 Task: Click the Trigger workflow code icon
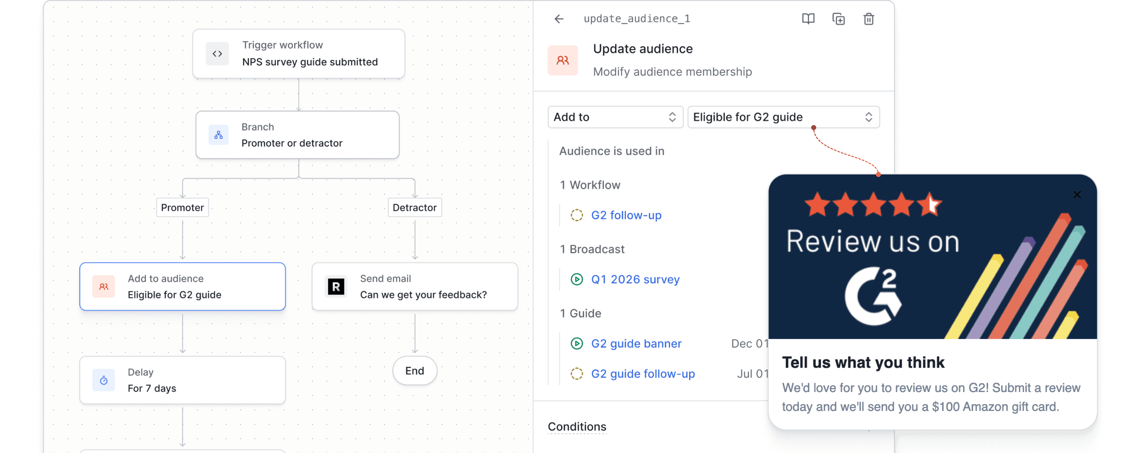point(217,54)
